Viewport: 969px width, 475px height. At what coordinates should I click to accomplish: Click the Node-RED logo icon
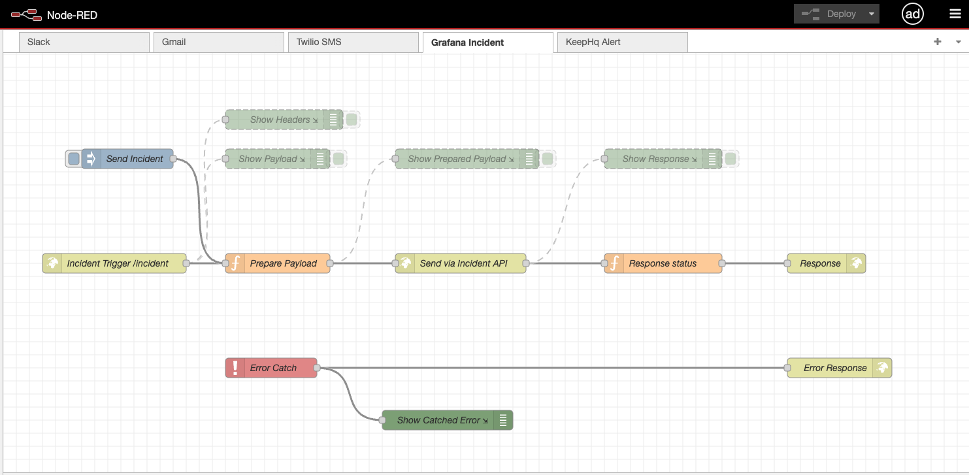click(x=26, y=14)
